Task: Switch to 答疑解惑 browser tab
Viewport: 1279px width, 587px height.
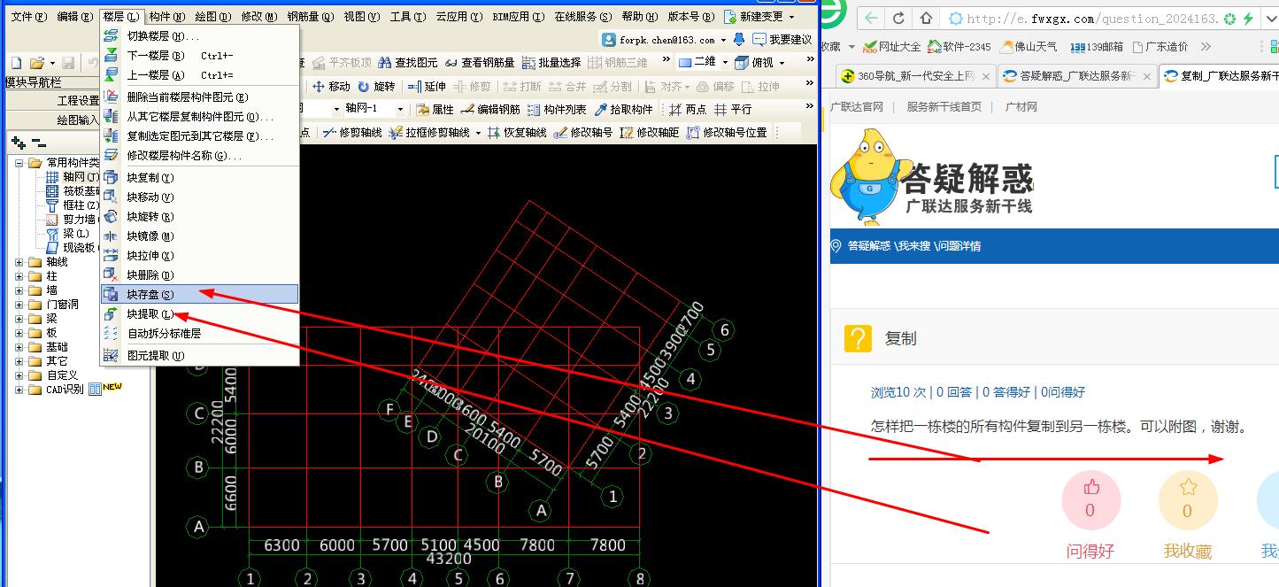Action: point(1076,76)
